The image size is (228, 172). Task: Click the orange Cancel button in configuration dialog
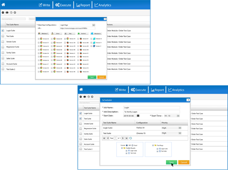102,77
